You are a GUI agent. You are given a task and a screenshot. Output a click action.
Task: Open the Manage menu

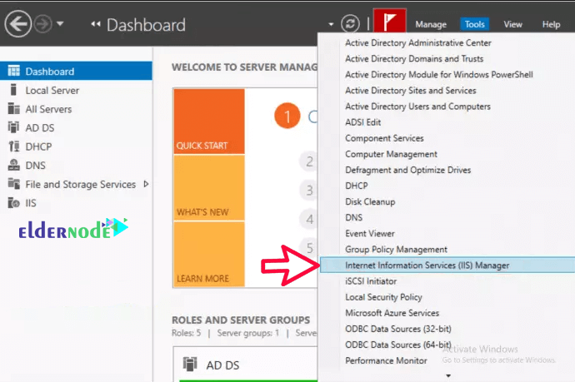pos(431,24)
